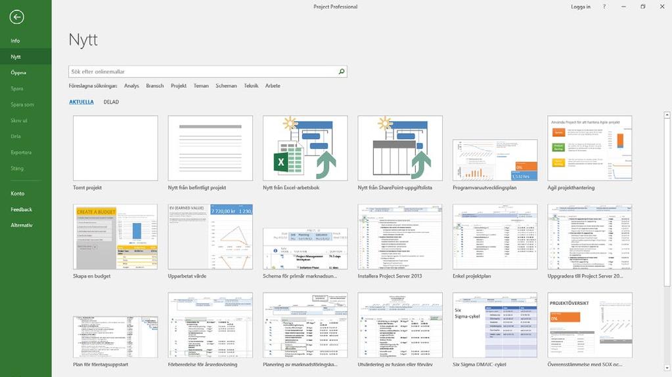Screen dimensions: 672x377
Task: Click the Nytt page heading
Action: pos(83,40)
